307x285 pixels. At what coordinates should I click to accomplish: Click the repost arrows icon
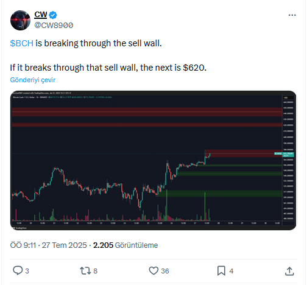pos(85,271)
